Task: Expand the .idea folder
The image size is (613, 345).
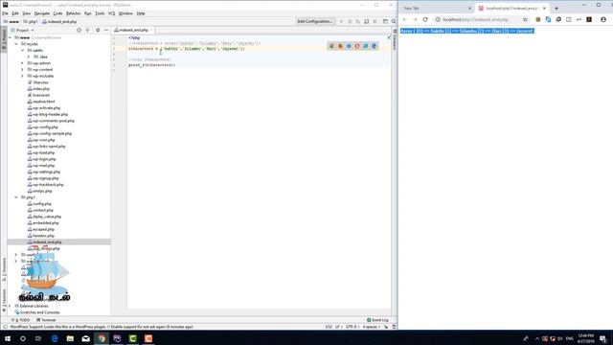Action: [29, 57]
